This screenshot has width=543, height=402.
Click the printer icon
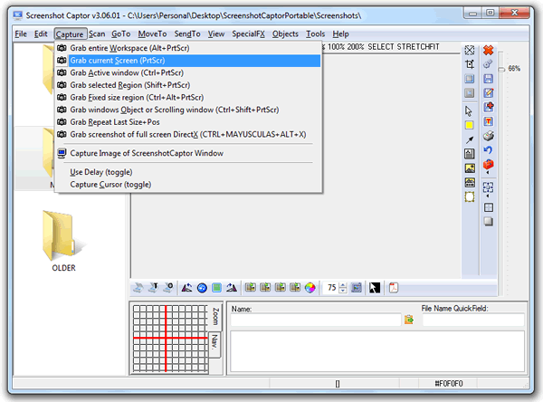pyautogui.click(x=489, y=136)
